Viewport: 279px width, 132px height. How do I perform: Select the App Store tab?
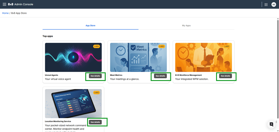pos(91,25)
